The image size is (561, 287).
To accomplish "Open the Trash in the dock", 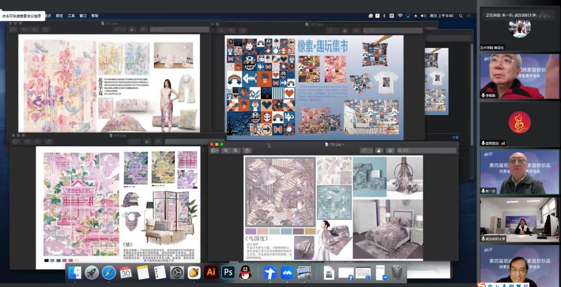I will (397, 272).
